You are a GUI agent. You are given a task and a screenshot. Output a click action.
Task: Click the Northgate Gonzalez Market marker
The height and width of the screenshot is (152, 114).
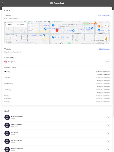click(x=92, y=28)
